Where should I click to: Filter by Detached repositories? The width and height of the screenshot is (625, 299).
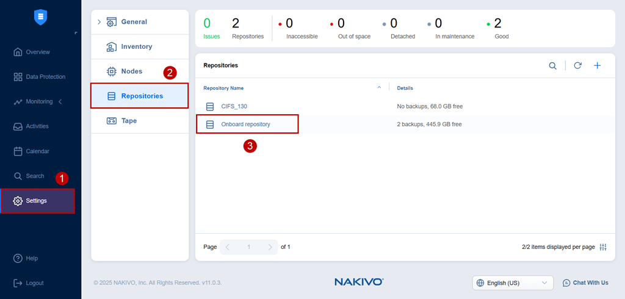click(x=399, y=29)
